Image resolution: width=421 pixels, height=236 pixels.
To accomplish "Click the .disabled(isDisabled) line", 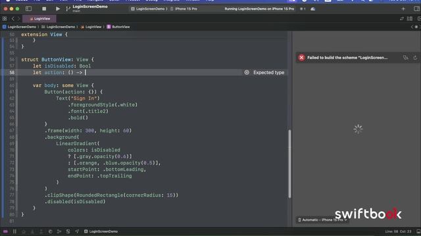I will [x=75, y=202].
